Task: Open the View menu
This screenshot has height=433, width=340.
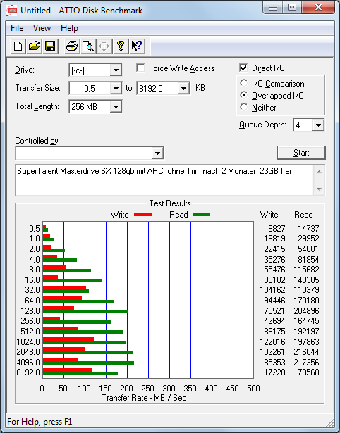Action: click(x=42, y=28)
